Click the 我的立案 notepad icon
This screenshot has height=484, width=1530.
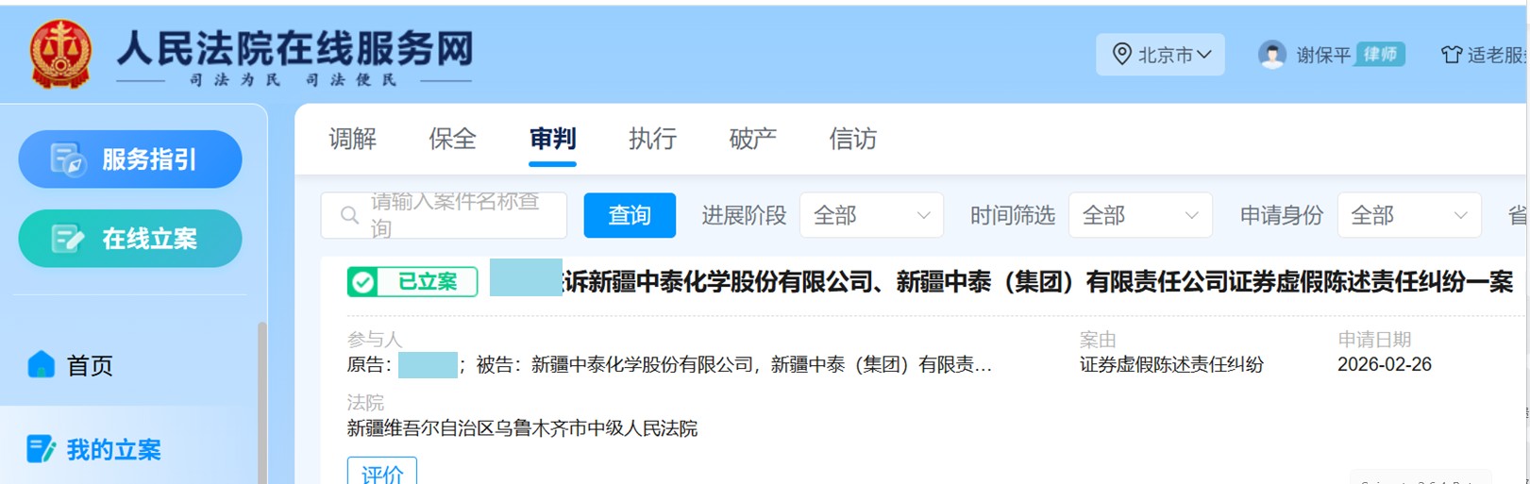[41, 449]
